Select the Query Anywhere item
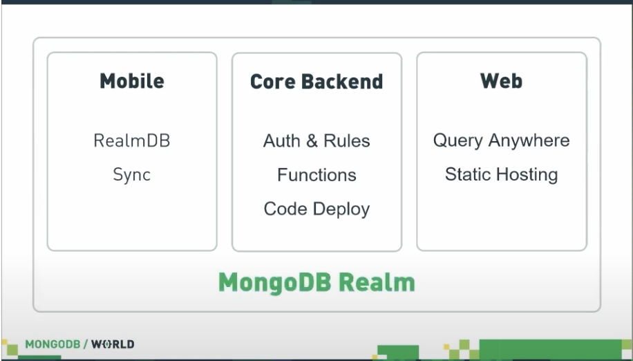This screenshot has width=633, height=361. pos(502,140)
